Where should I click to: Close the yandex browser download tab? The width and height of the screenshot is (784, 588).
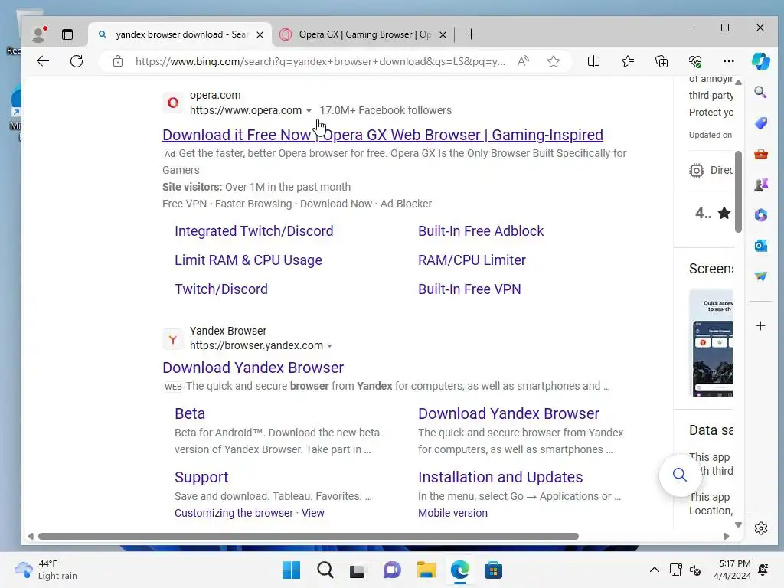[260, 34]
